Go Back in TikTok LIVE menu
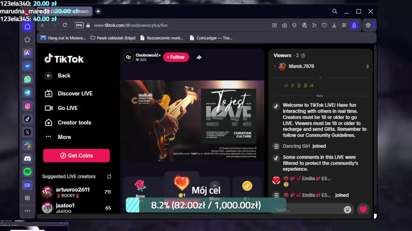 coord(58,76)
